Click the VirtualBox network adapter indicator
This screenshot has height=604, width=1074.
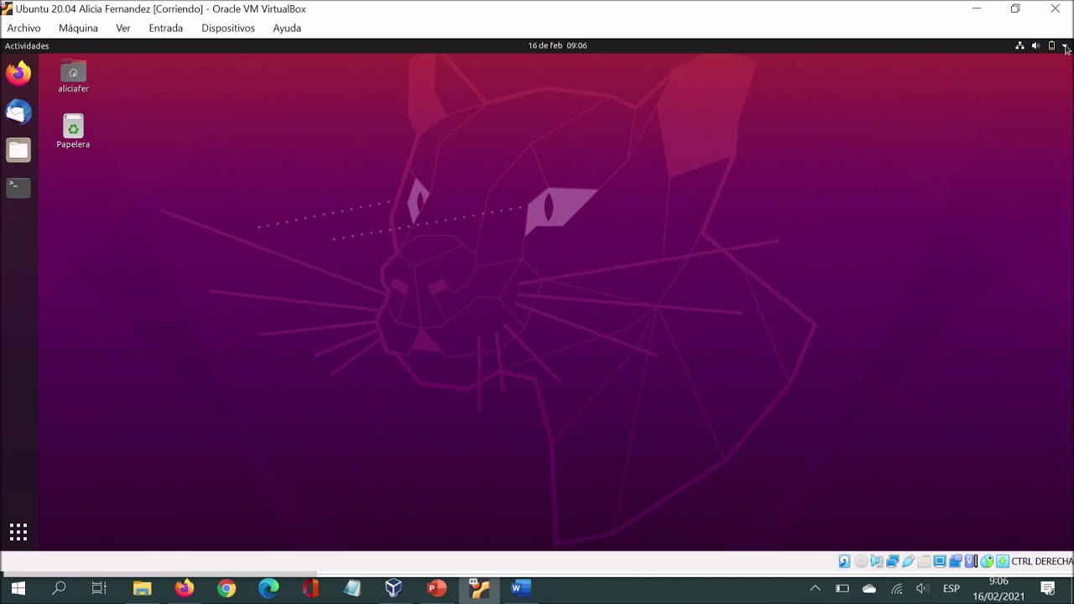click(x=893, y=561)
